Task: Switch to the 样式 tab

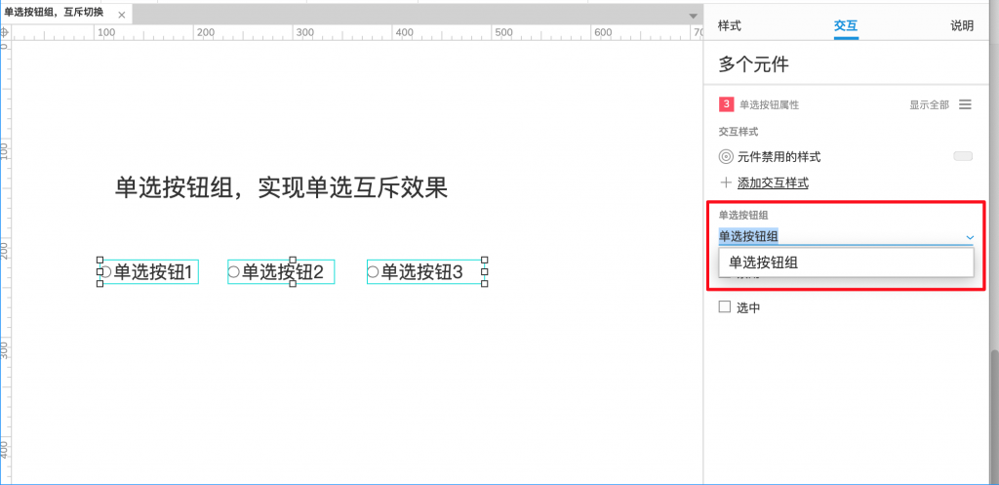Action: (x=730, y=25)
